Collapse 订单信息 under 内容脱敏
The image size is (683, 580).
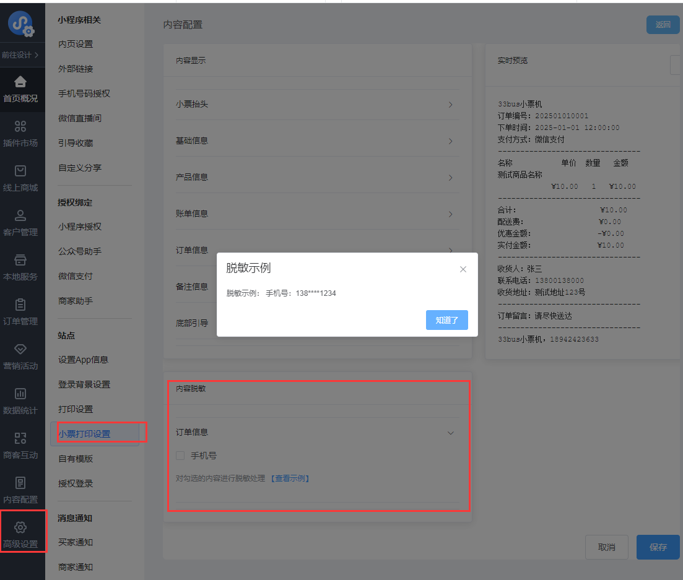450,433
